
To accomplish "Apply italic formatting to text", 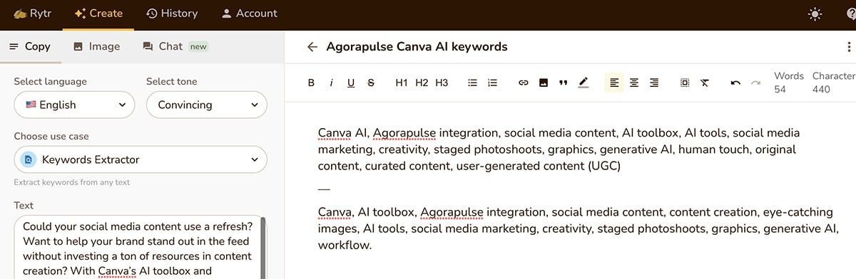I will pyautogui.click(x=331, y=83).
